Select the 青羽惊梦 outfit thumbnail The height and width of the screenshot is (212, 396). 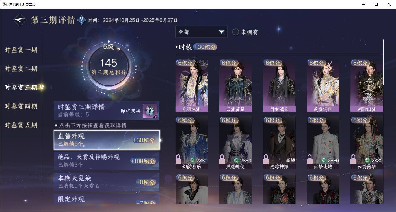(192, 85)
